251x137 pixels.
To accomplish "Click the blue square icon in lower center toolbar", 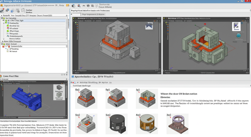I will pos(75,83).
